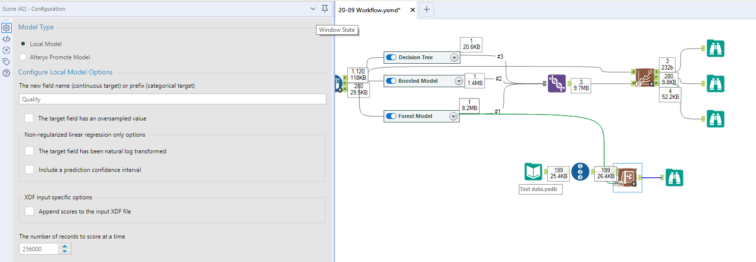Enable target field oversampled value checkbox
This screenshot has width=756, height=262.
click(29, 118)
